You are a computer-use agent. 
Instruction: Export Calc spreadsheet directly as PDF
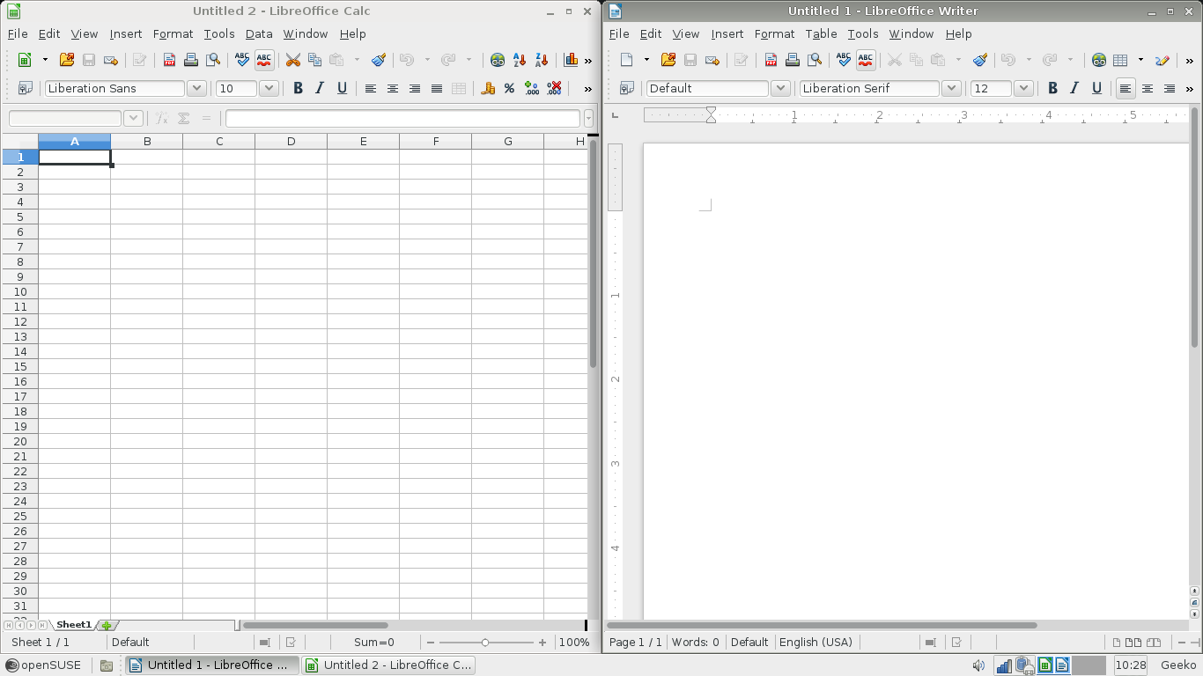point(169,60)
